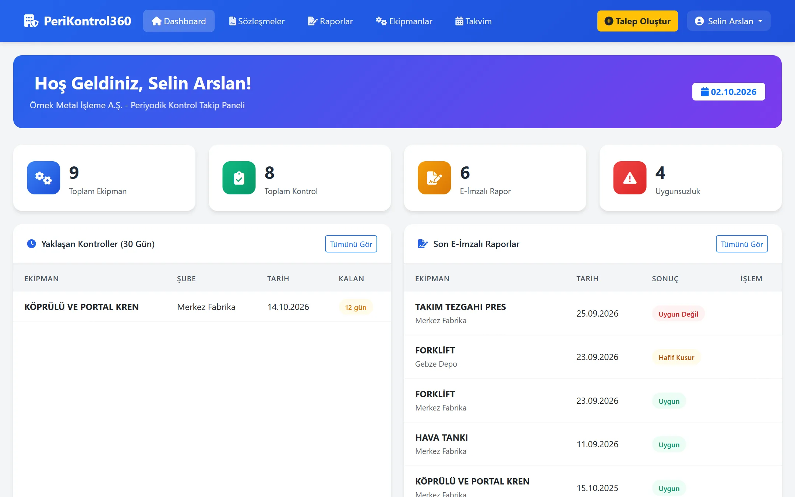Click the Uygun badge for HAVA TANKI
This screenshot has width=795, height=497.
(x=669, y=444)
